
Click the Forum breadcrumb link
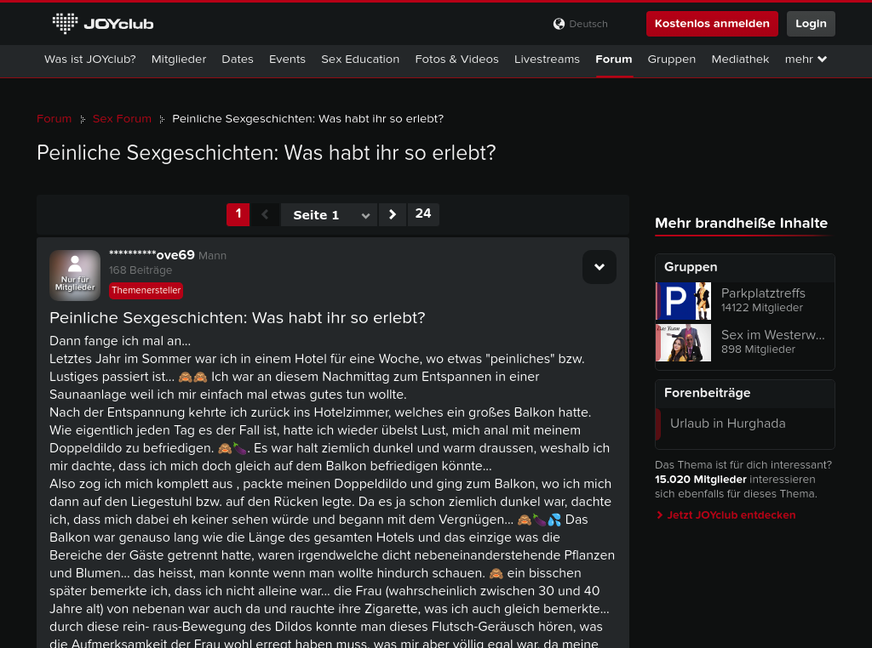pos(54,119)
